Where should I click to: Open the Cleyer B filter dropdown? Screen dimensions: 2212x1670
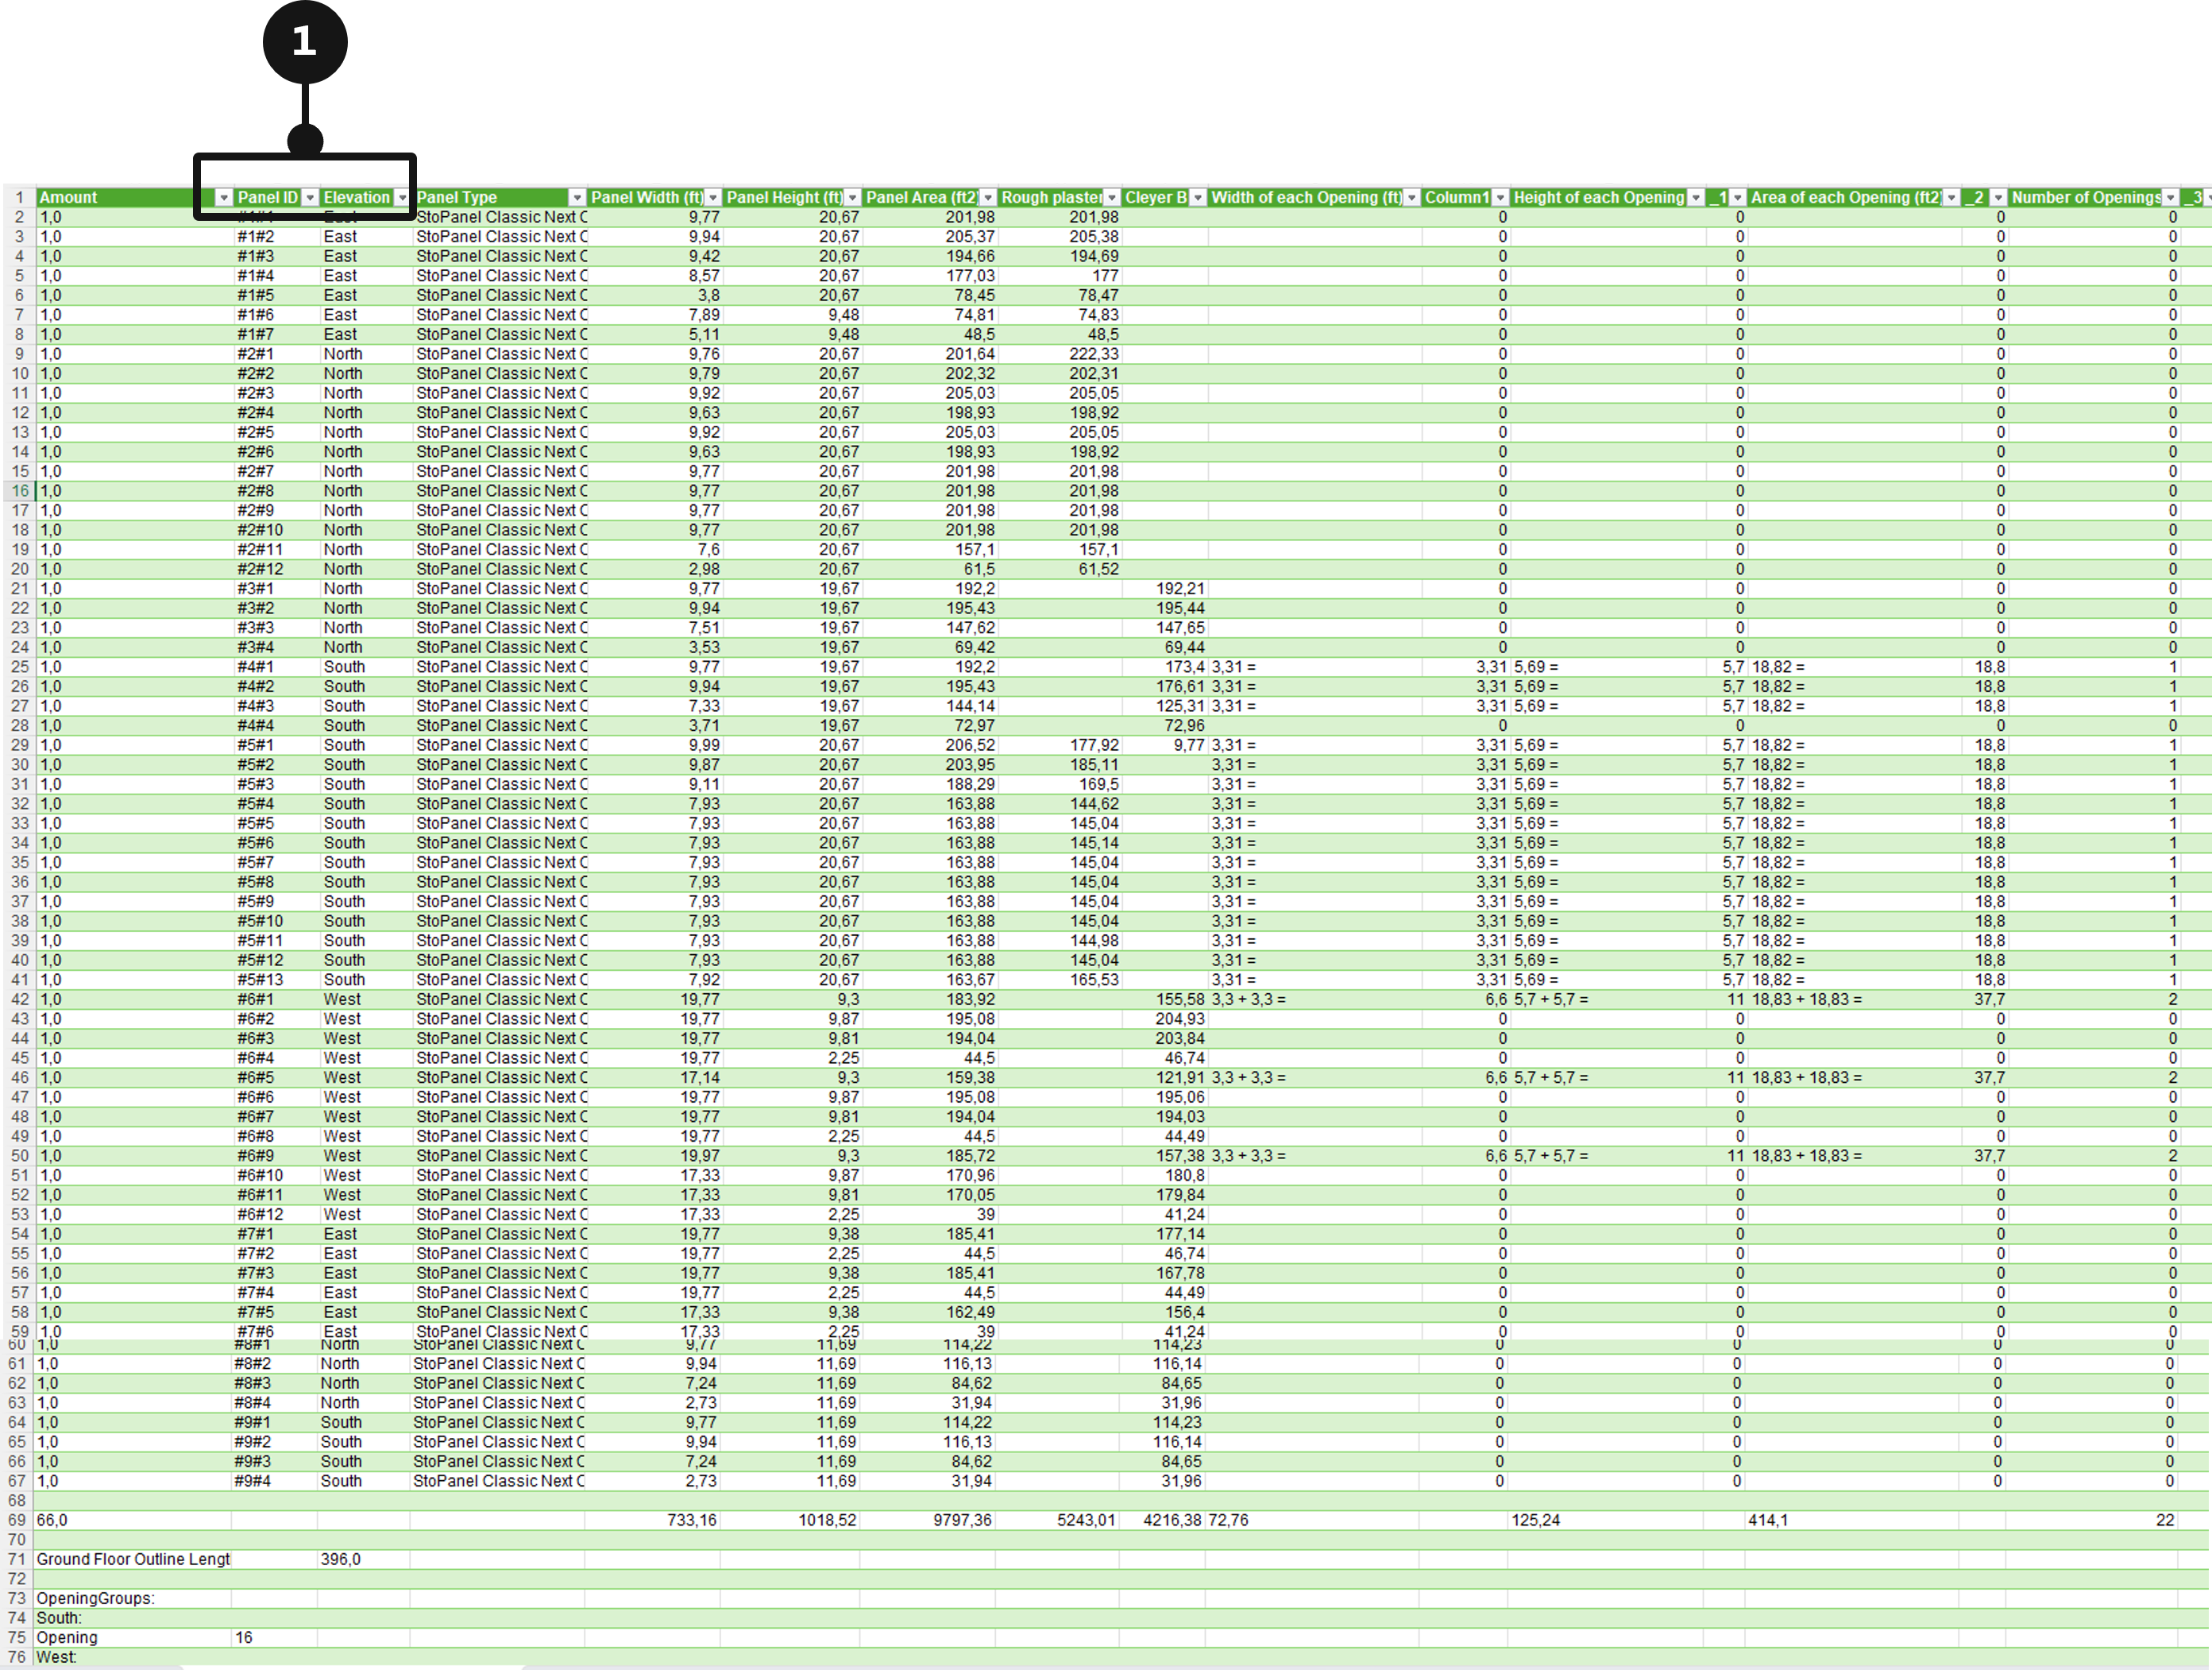click(1198, 198)
